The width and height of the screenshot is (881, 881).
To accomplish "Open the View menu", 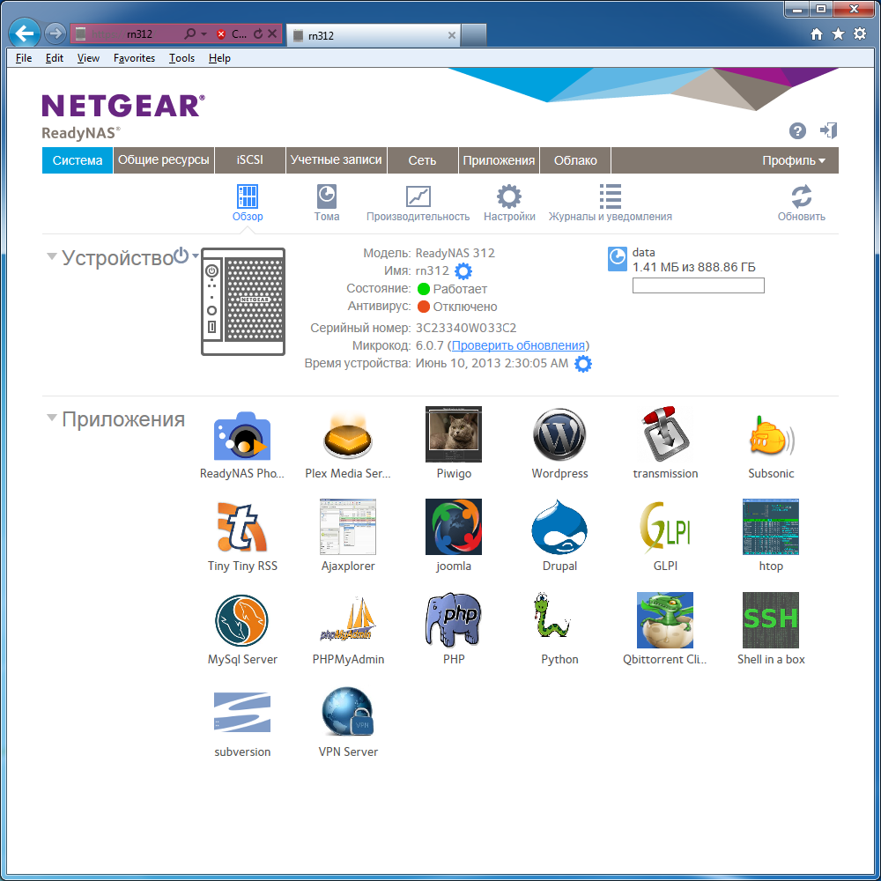I will 88,58.
